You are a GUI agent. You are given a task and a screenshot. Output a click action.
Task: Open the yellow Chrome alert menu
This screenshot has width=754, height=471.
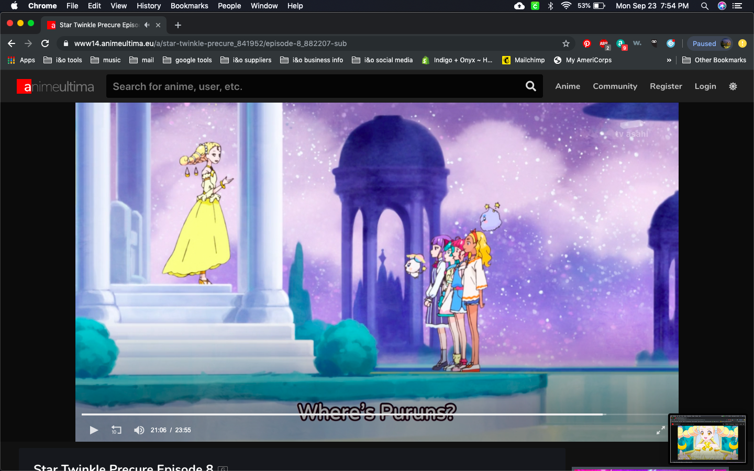tap(742, 43)
